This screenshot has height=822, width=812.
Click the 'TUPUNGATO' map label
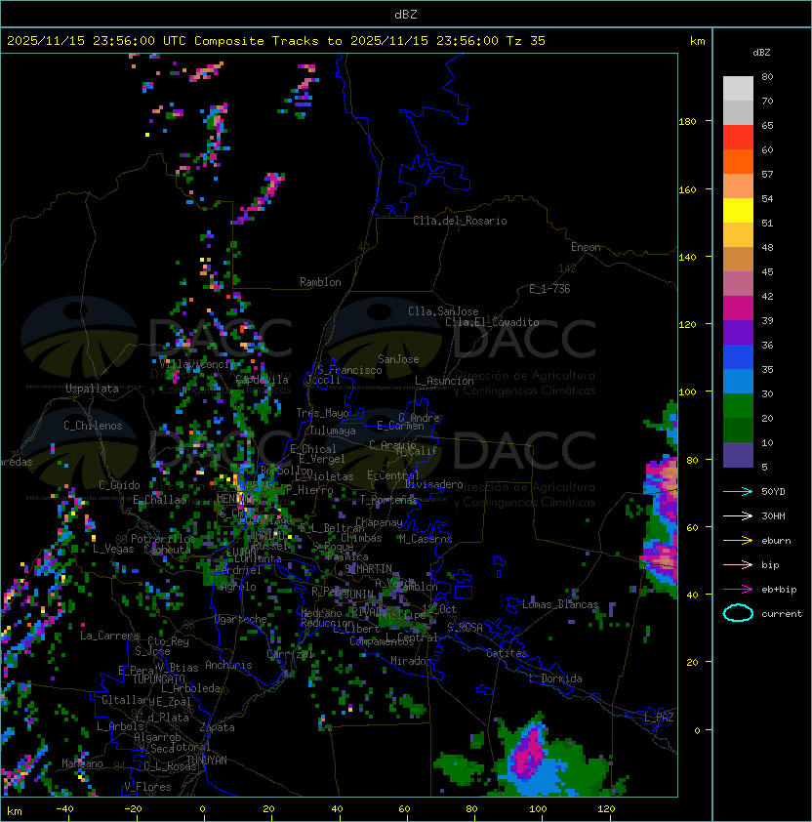(x=158, y=679)
